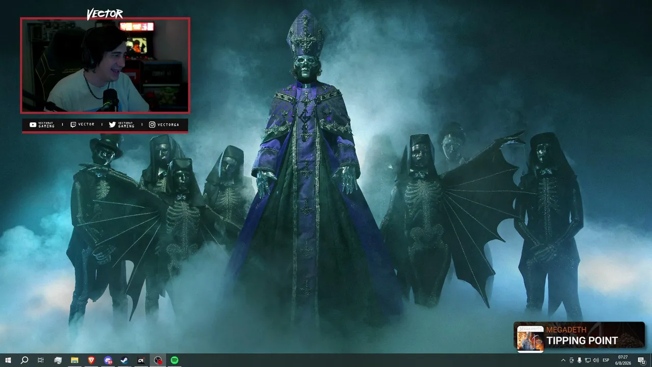The width and height of the screenshot is (652, 367).
Task: Open Task View on the taskbar
Action: click(41, 360)
